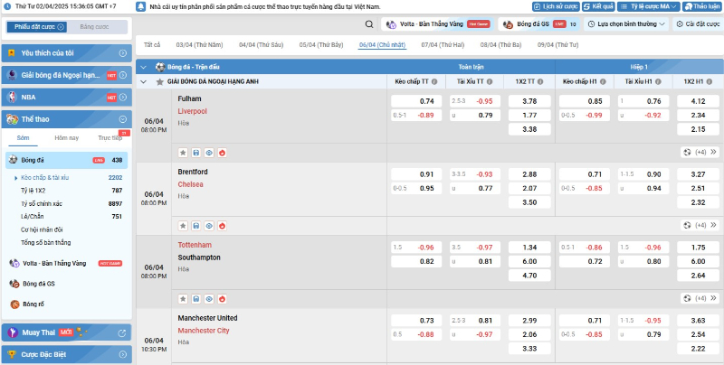Bet Fulham handicap odds 0.74
724x365 pixels.
click(416, 101)
